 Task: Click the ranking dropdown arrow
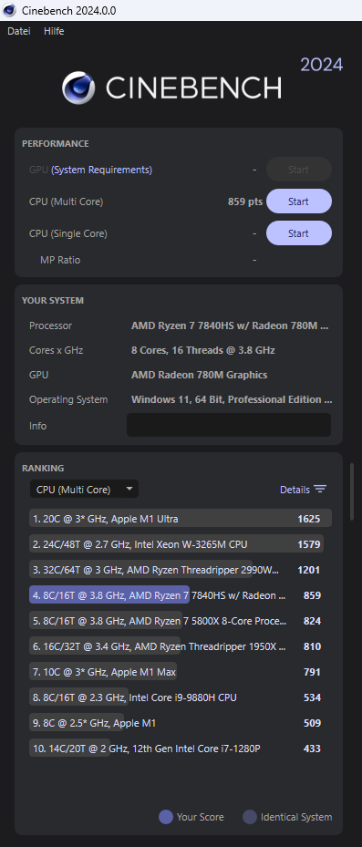[129, 489]
